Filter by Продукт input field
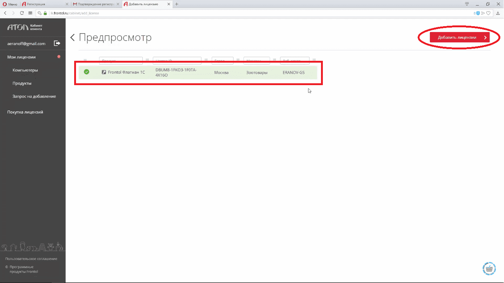The height and width of the screenshot is (283, 504). click(121, 60)
